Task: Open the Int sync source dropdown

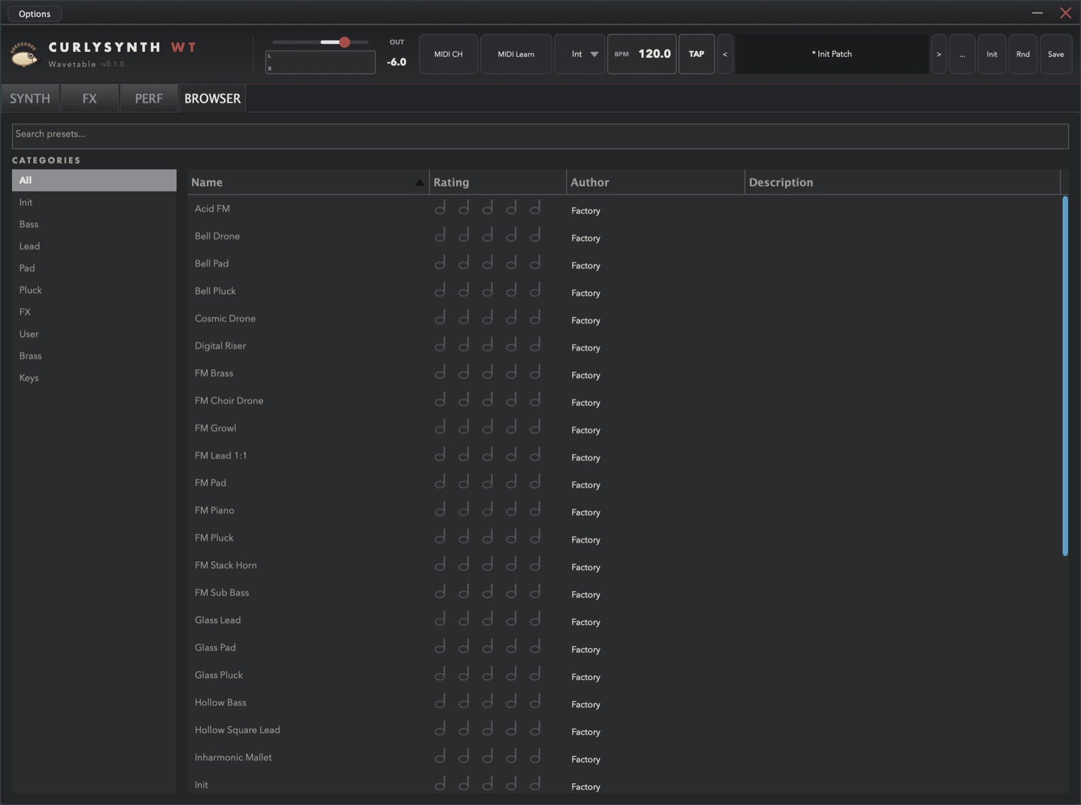Action: [x=580, y=54]
